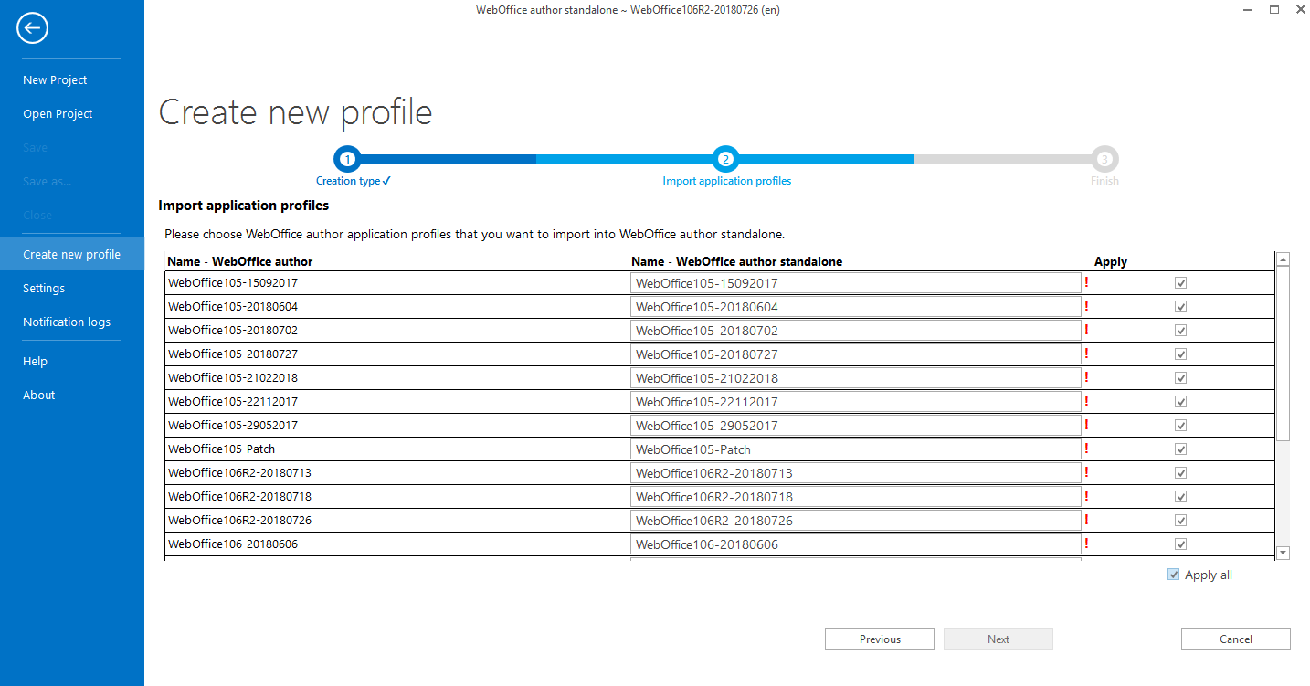Click the warning icon next to WebOffice105-15092017
Screen dimensions: 1310x686
tap(1086, 283)
